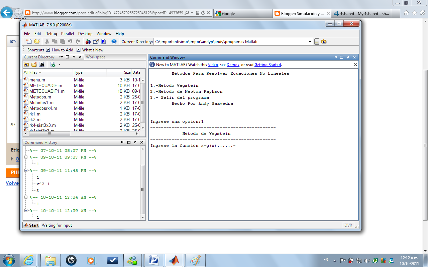Image resolution: width=428 pixels, height=267 pixels.
Task: Open the Help menu in MATLAB
Action: 120,34
